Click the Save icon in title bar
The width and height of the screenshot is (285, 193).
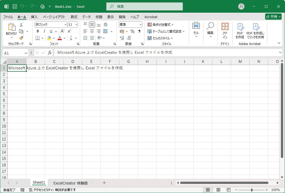point(15,6)
